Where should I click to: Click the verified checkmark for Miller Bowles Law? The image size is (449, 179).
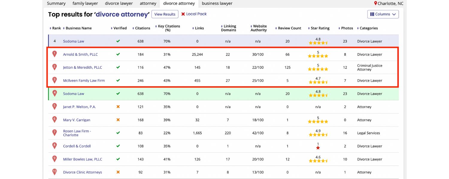point(118,159)
